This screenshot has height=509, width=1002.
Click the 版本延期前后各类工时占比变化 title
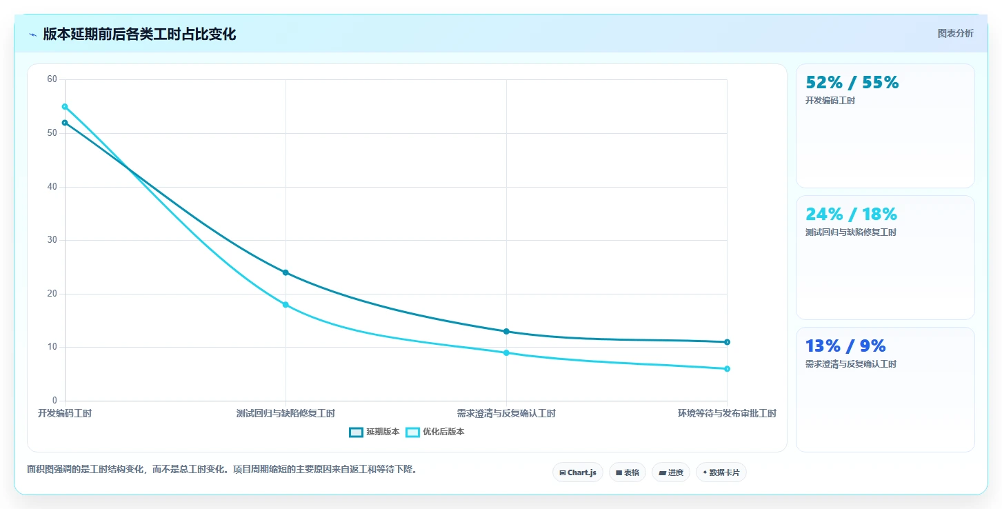click(139, 34)
